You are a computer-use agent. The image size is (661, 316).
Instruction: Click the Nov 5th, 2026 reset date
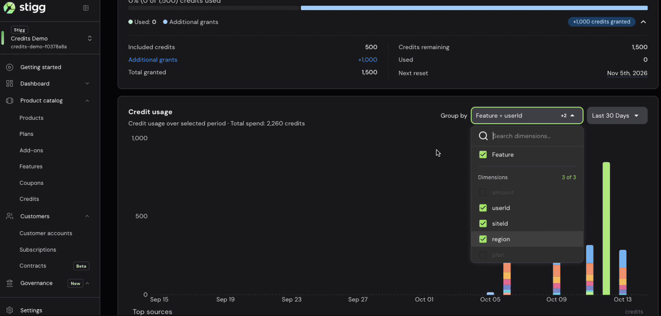coord(627,73)
